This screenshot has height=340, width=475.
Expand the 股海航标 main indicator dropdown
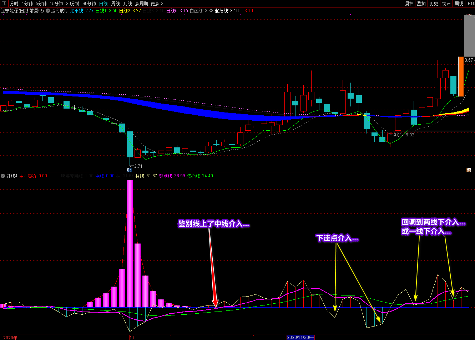point(48,11)
